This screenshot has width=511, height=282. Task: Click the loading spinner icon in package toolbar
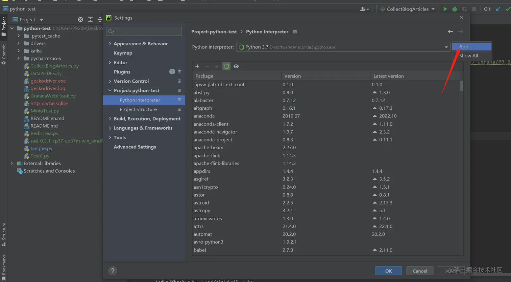click(226, 66)
